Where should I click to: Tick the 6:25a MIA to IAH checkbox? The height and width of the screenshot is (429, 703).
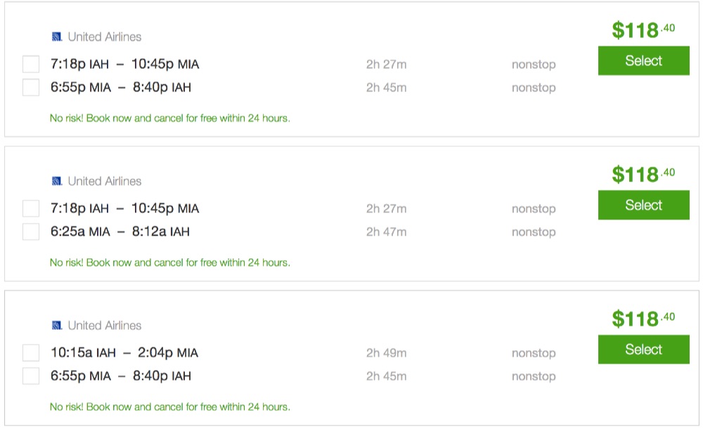pos(31,232)
